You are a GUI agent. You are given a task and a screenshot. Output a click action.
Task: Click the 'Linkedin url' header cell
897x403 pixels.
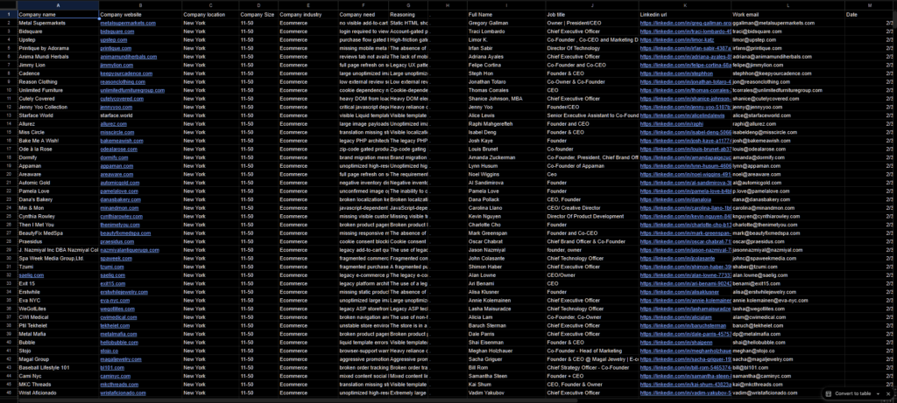(685, 14)
